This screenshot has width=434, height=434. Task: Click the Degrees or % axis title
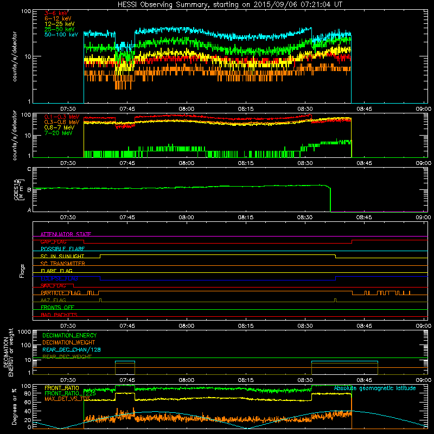14,406
